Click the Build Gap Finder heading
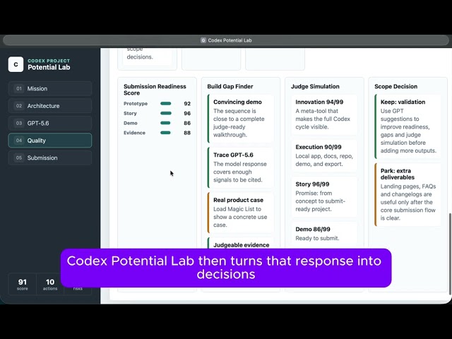The width and height of the screenshot is (452, 339). (230, 86)
